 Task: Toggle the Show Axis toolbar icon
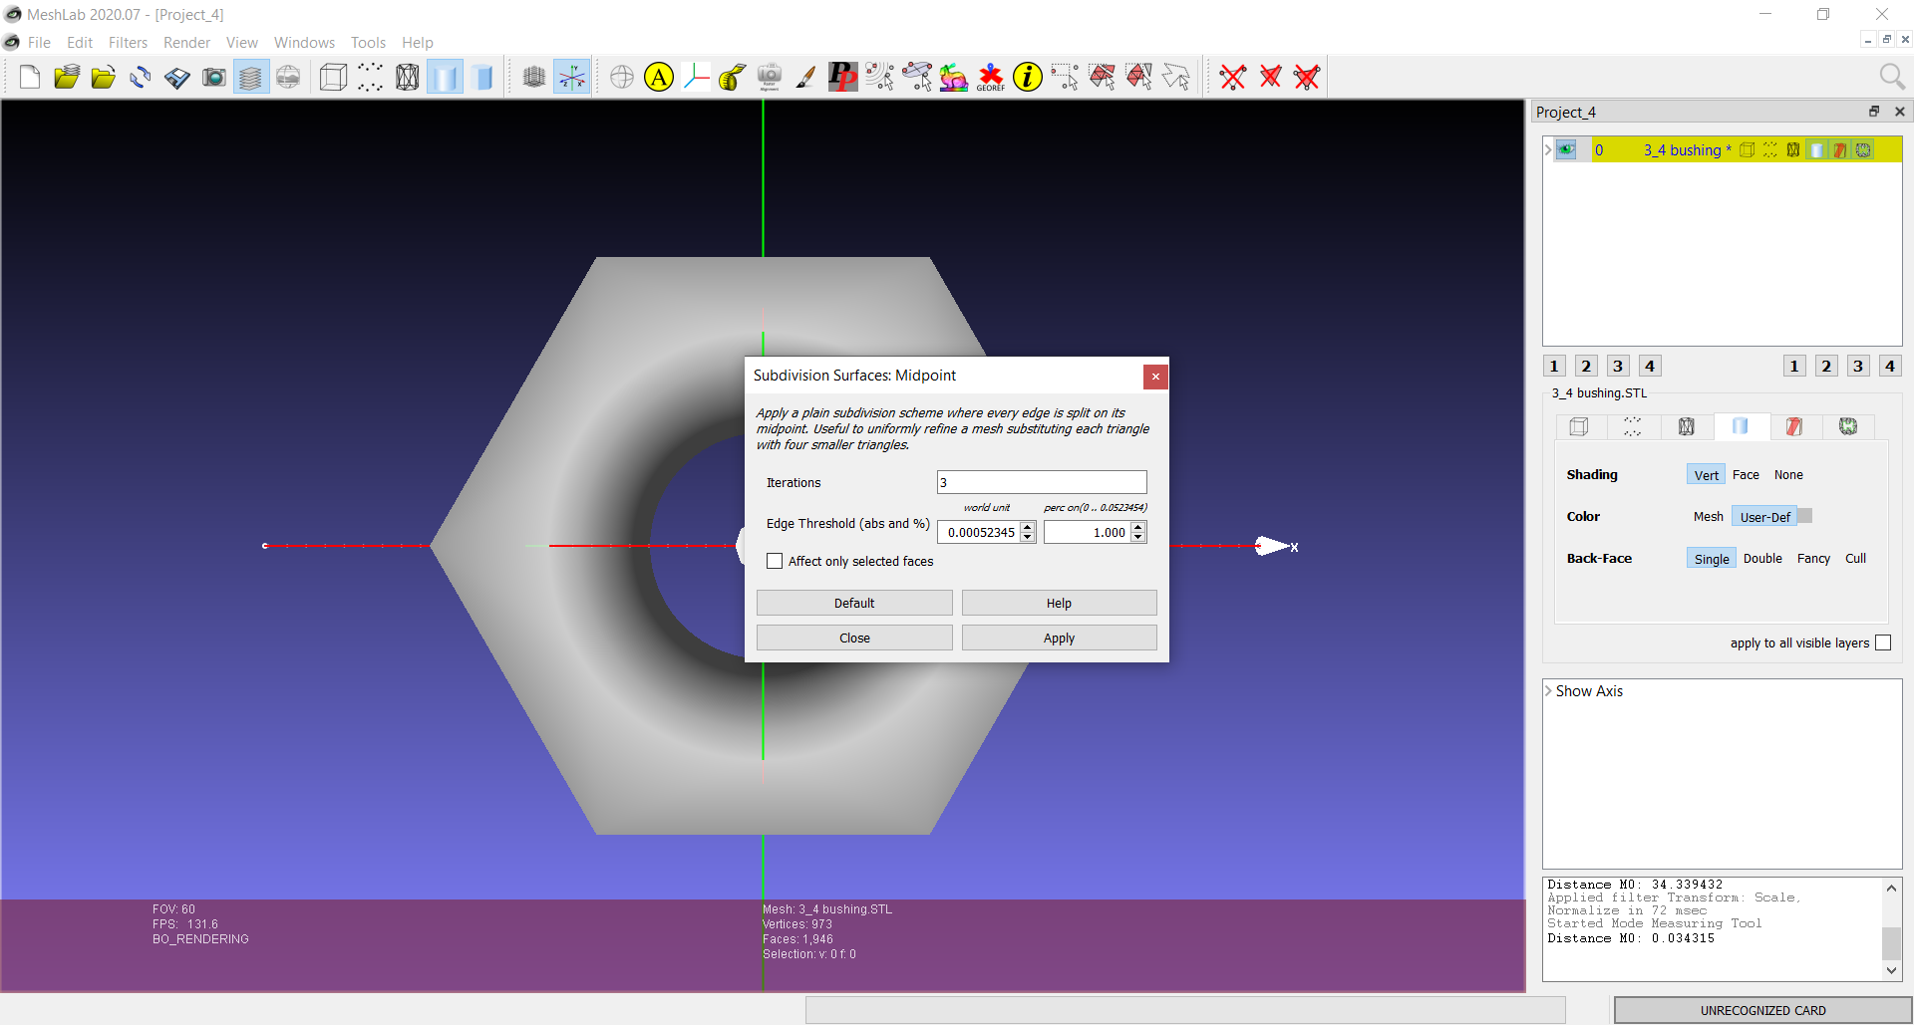tap(571, 77)
